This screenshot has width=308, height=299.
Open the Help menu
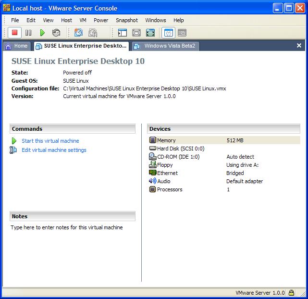179,20
